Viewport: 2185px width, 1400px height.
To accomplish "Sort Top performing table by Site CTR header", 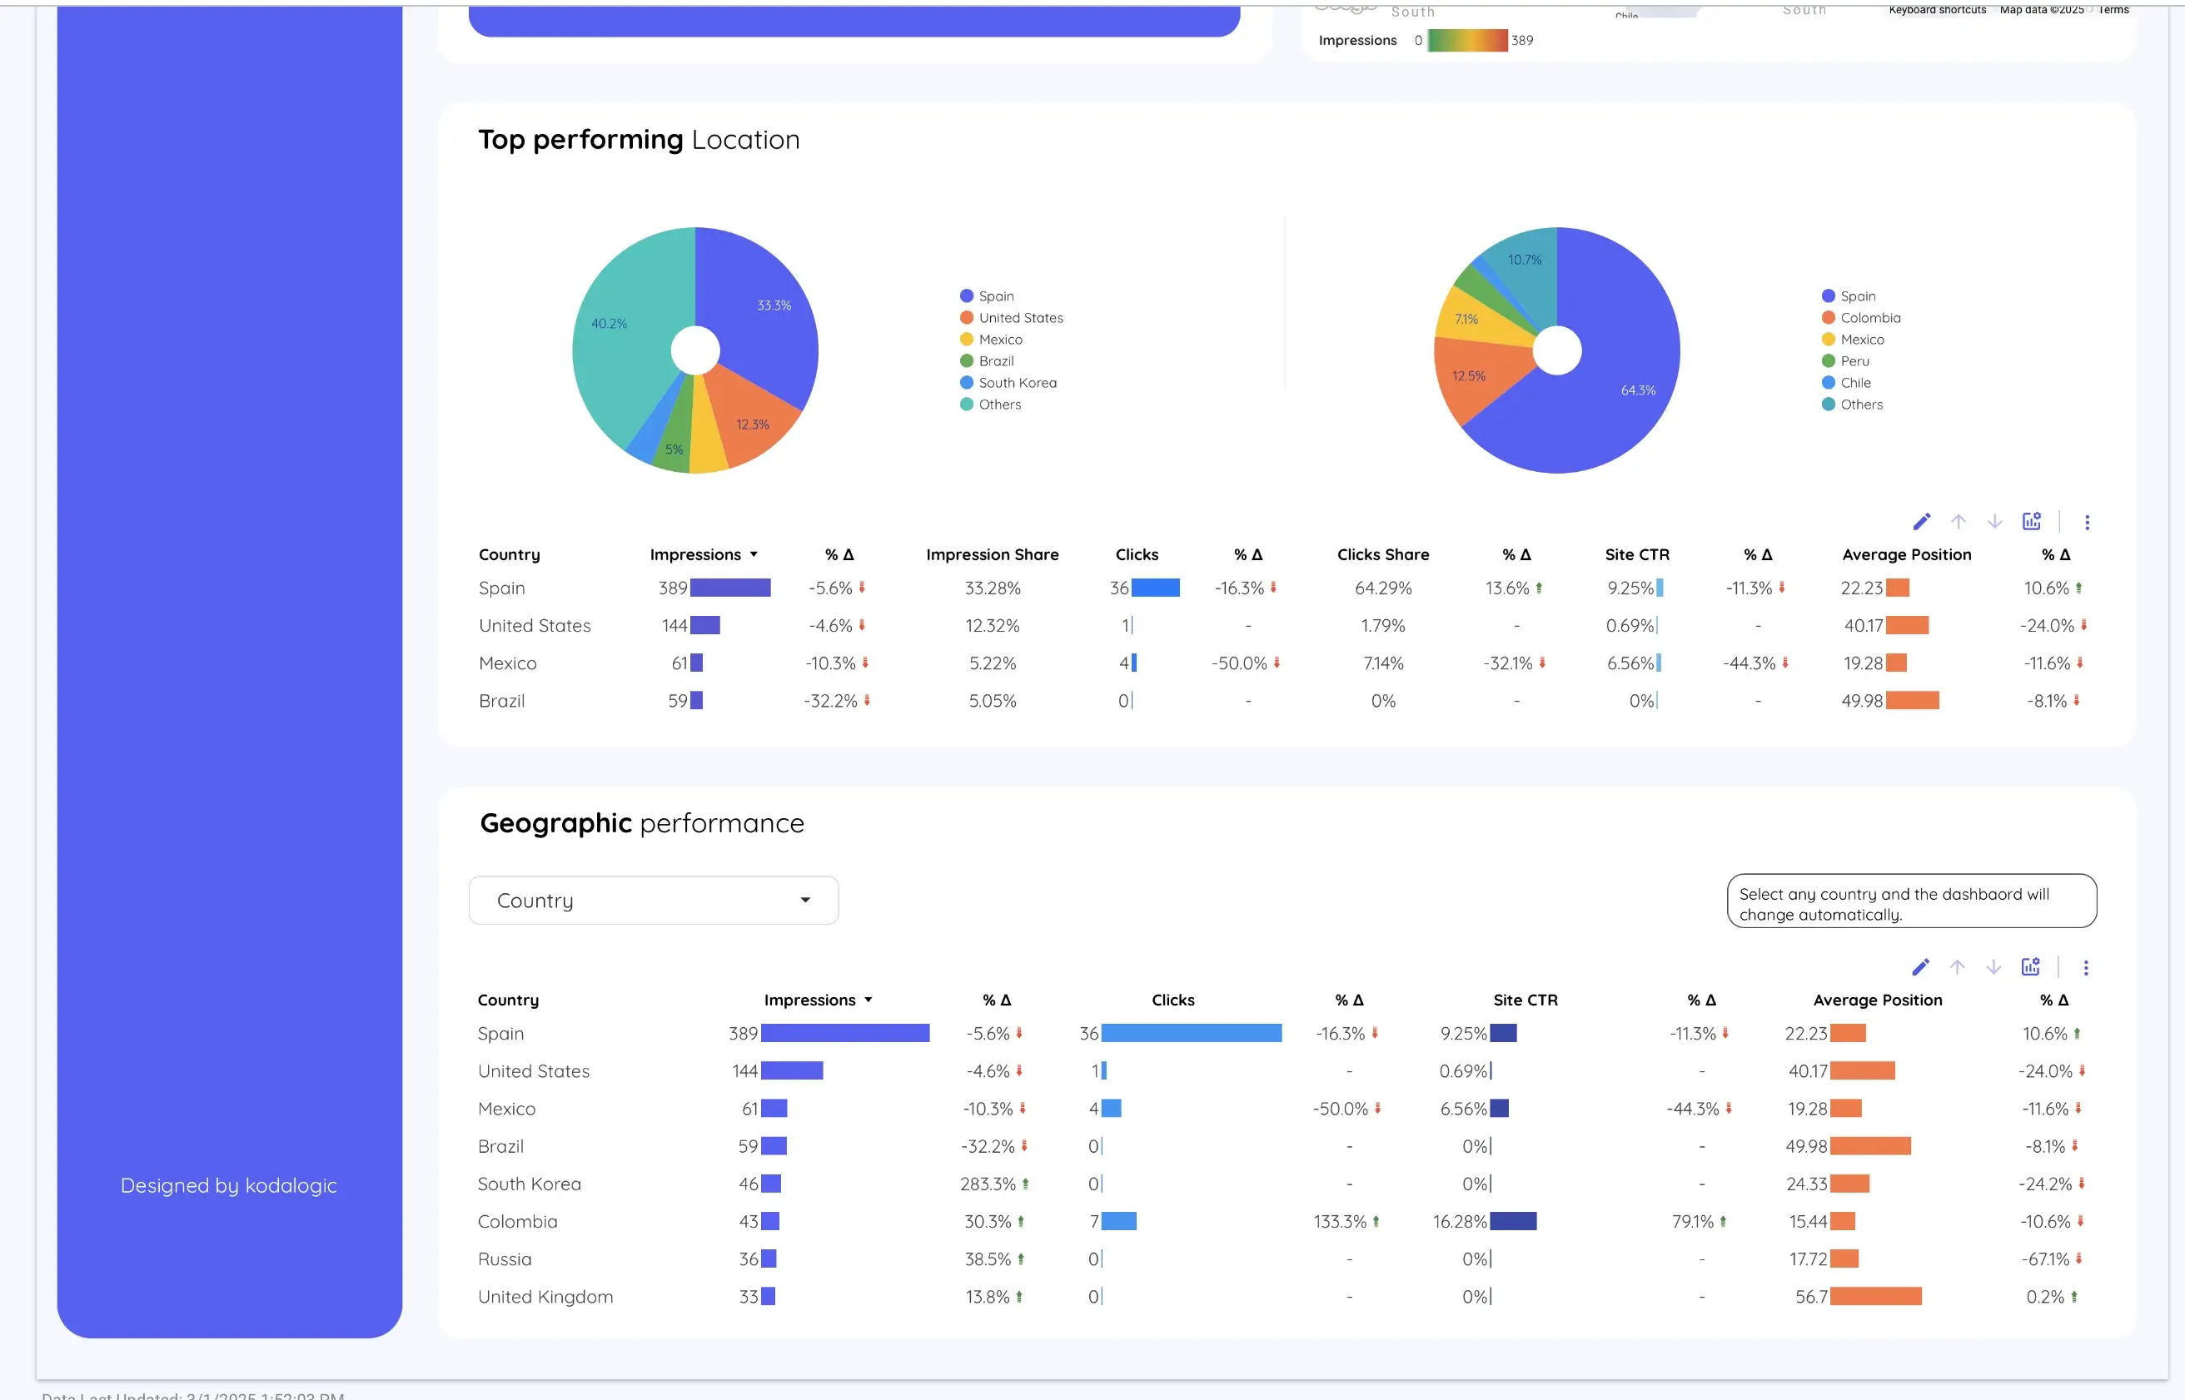I will (x=1637, y=554).
